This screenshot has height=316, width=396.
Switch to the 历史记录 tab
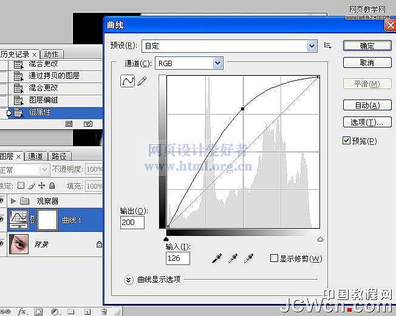(x=15, y=55)
